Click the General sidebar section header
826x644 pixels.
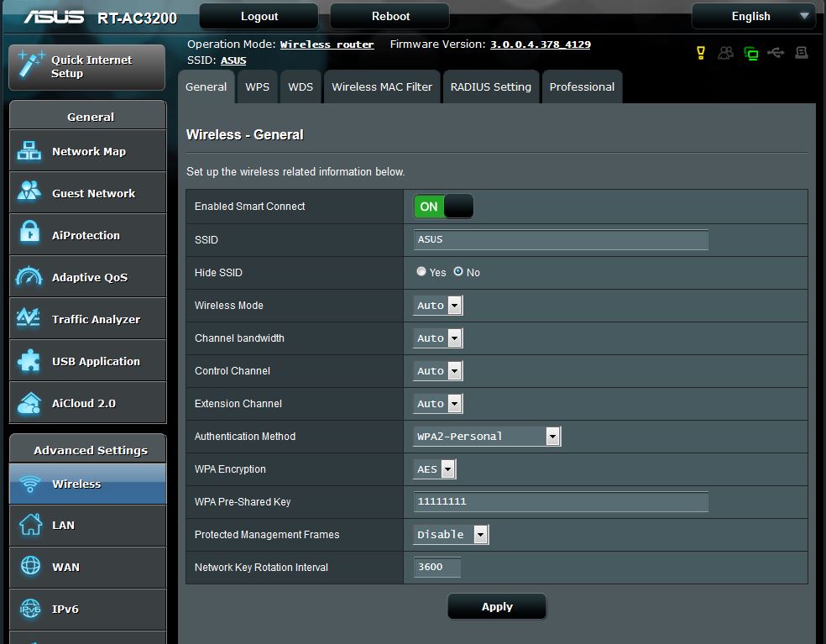tap(88, 115)
